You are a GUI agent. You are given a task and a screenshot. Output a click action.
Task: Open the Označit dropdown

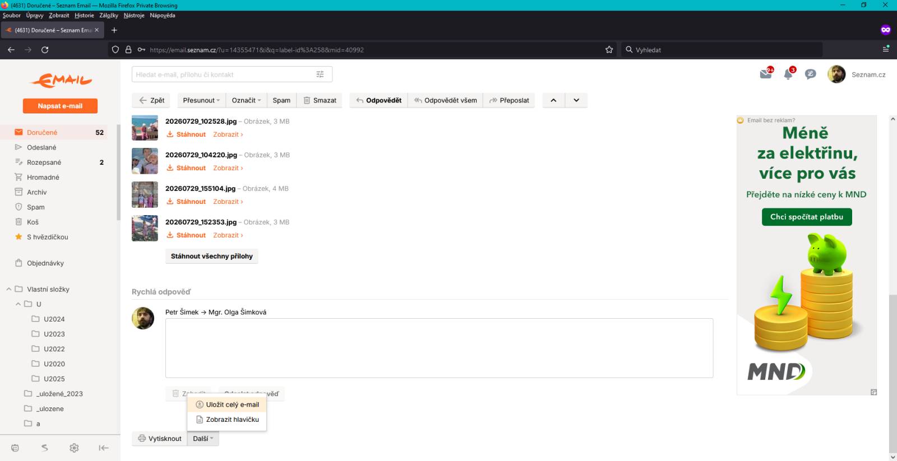(247, 100)
